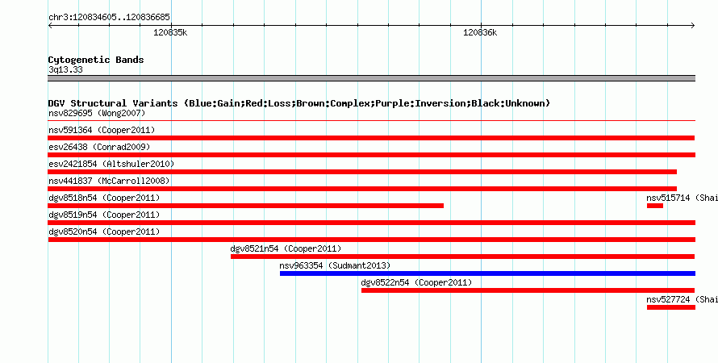Select the blue nsv963354 gain bar
This screenshot has height=363, width=718.
pos(487,273)
